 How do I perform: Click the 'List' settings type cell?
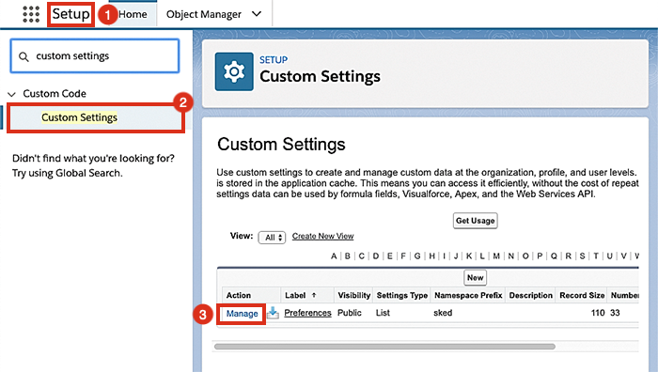tap(383, 313)
